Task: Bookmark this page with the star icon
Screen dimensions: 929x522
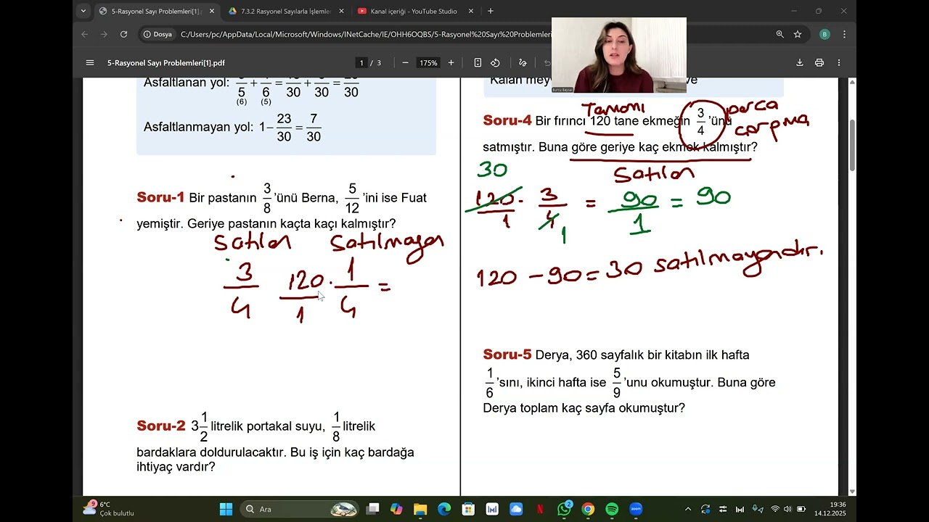Action: click(798, 34)
